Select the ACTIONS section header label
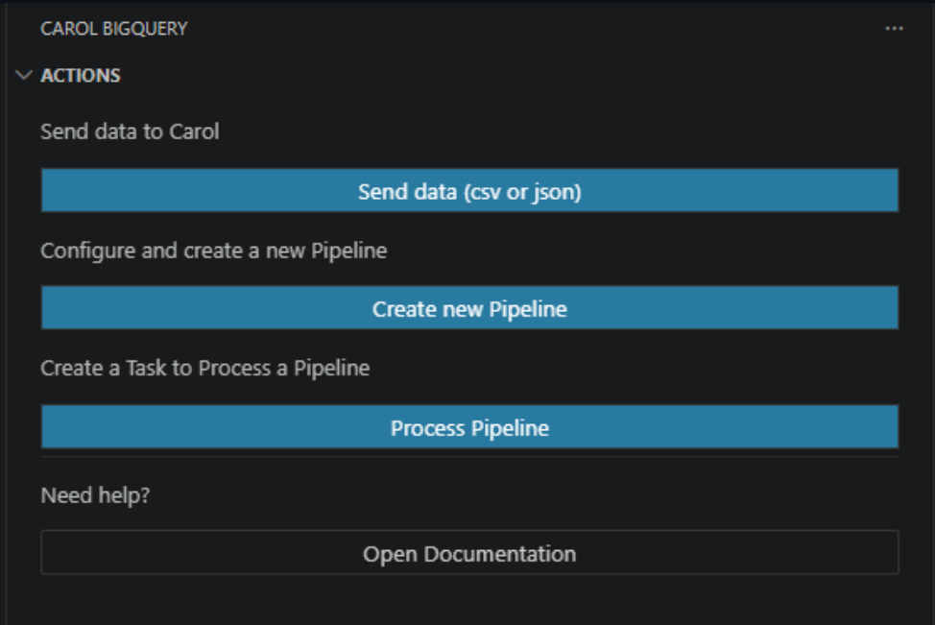 81,76
